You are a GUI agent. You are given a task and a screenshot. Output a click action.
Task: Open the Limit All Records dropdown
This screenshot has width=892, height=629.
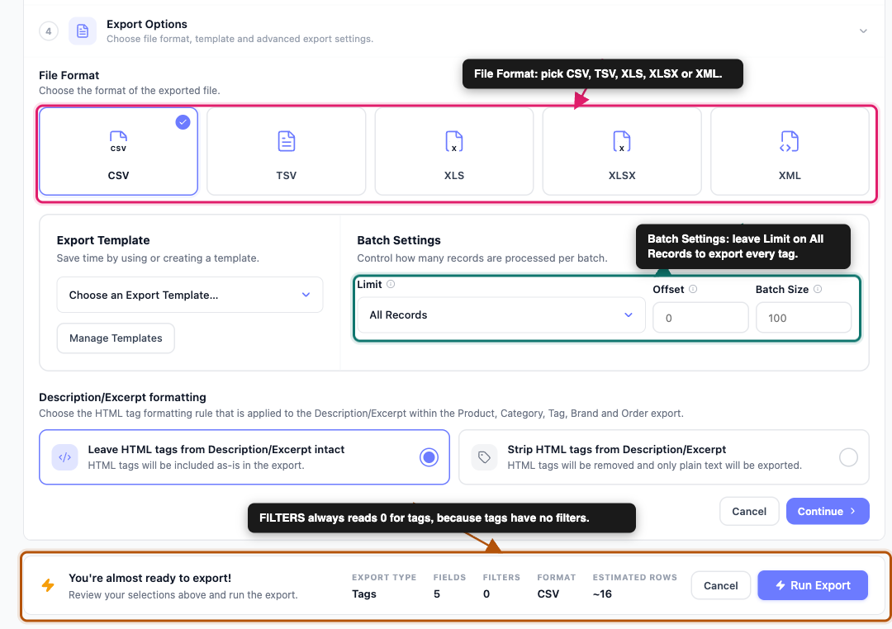501,315
